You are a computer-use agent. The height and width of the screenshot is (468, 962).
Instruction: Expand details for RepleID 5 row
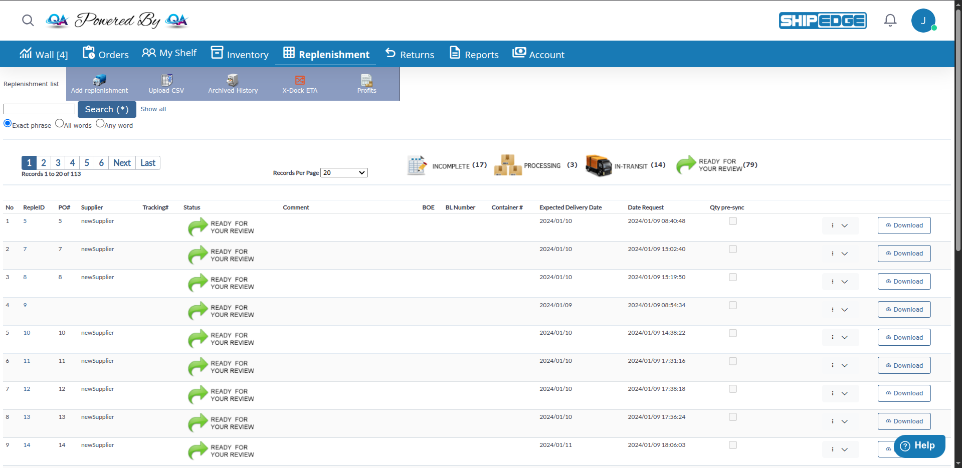coord(845,225)
